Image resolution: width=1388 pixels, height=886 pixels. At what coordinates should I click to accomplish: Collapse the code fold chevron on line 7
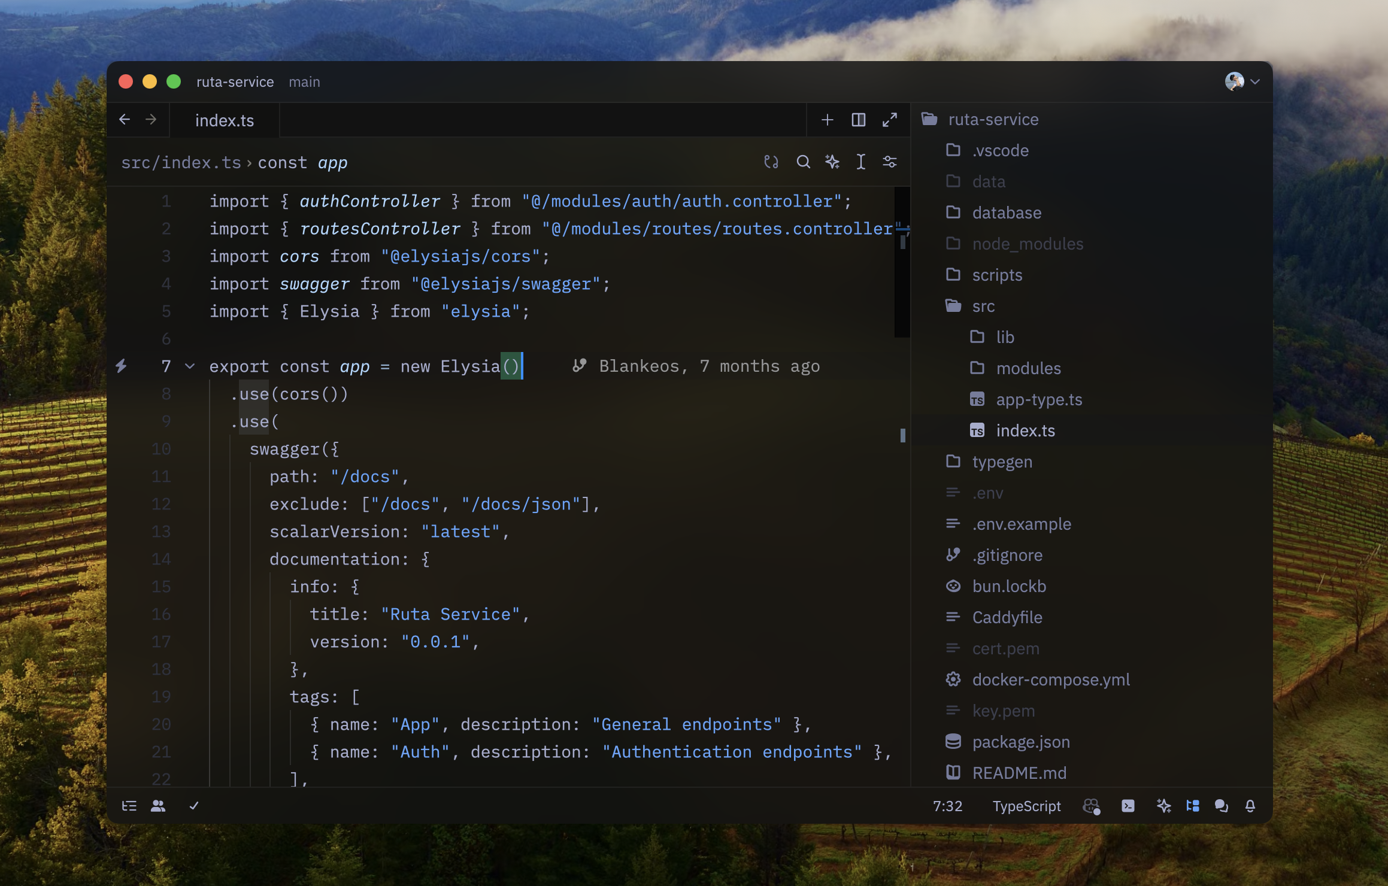click(190, 366)
